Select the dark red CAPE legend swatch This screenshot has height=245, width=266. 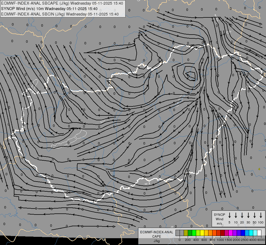point(223,233)
